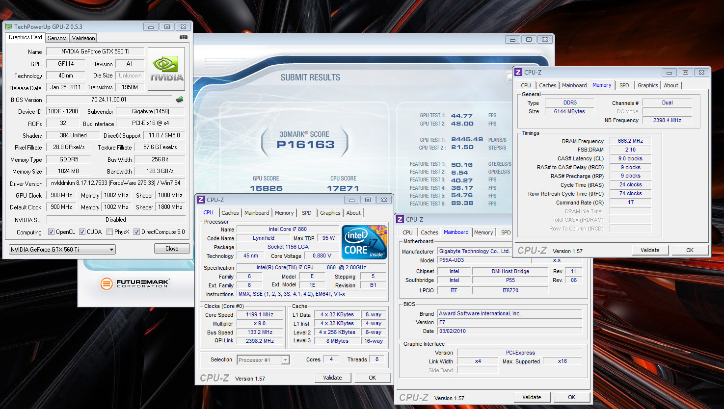Switch to GPU-Z Sensors tab

[x=57, y=38]
